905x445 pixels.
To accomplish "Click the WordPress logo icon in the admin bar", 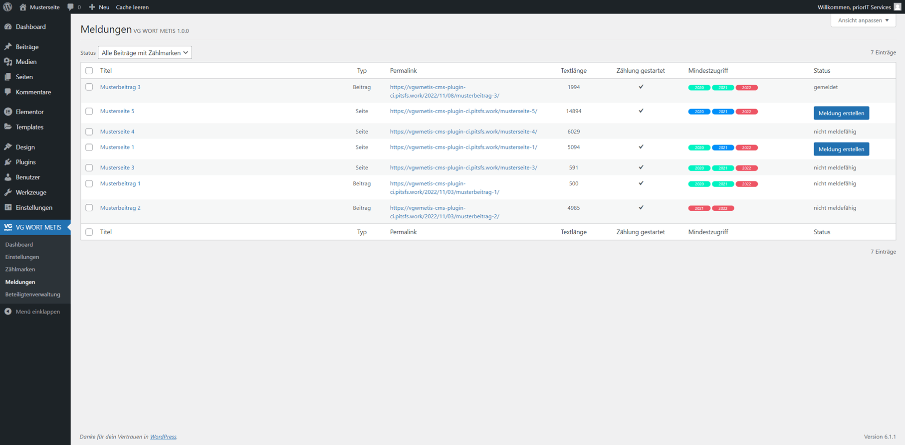I will 7,7.
